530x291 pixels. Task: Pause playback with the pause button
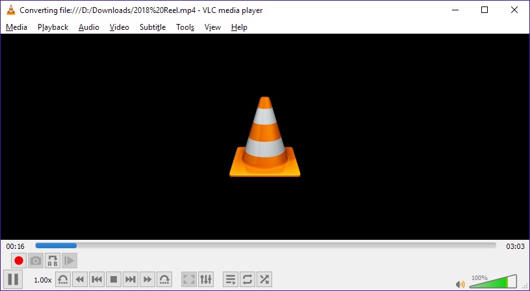tap(13, 279)
